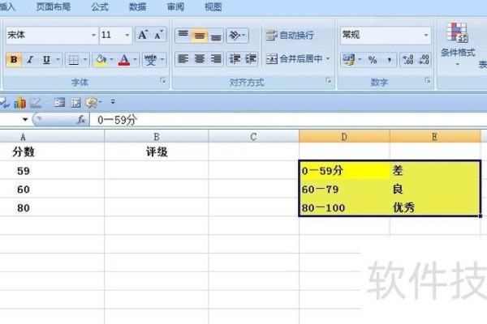Switch to 审阅 tab

click(175, 6)
